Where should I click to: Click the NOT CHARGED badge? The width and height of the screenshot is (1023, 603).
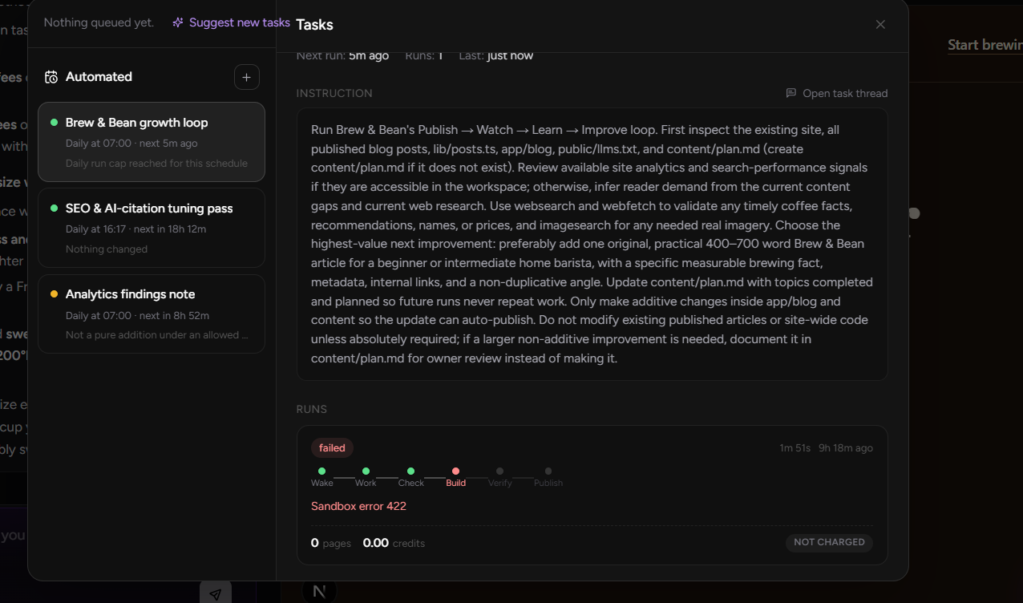point(829,542)
